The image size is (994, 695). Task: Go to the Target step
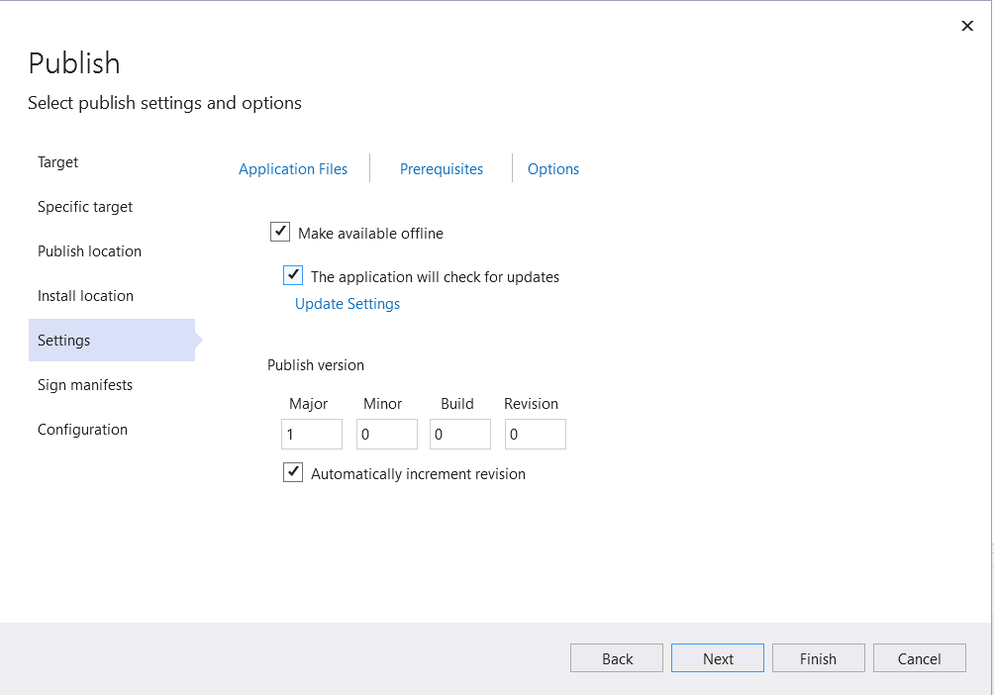[x=57, y=161]
